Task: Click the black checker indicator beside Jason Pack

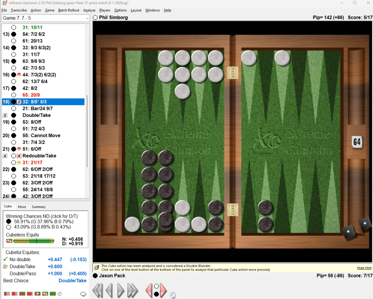Action: (95, 276)
